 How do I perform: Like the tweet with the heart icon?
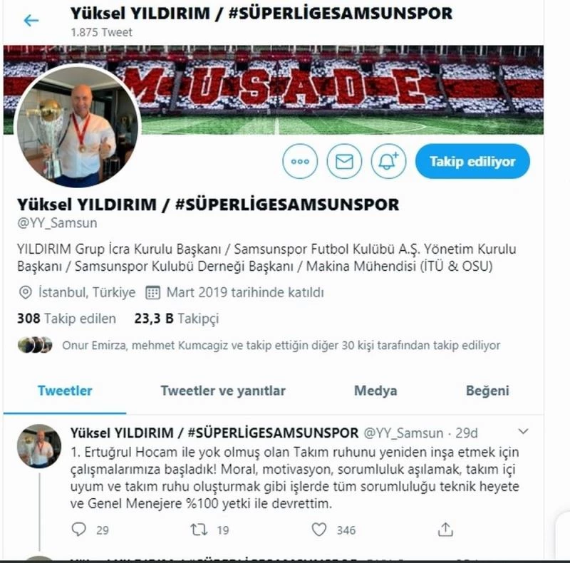(318, 530)
